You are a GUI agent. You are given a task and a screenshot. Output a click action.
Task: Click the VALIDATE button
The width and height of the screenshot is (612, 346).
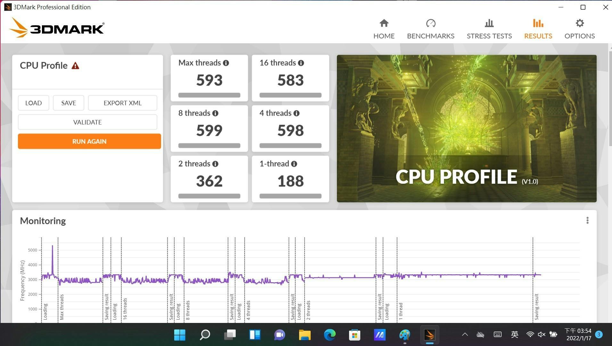click(87, 122)
